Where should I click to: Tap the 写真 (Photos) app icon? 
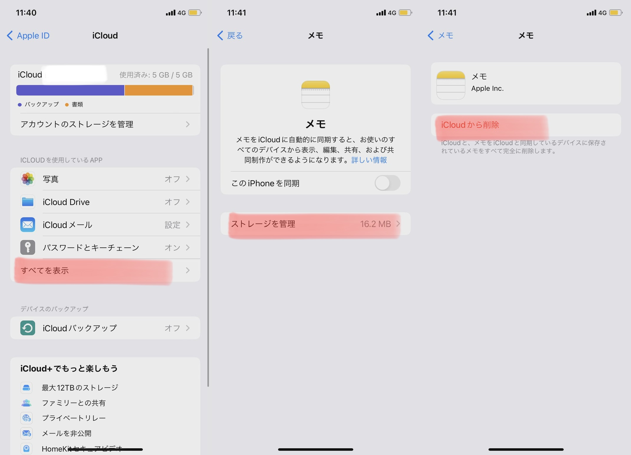[27, 179]
